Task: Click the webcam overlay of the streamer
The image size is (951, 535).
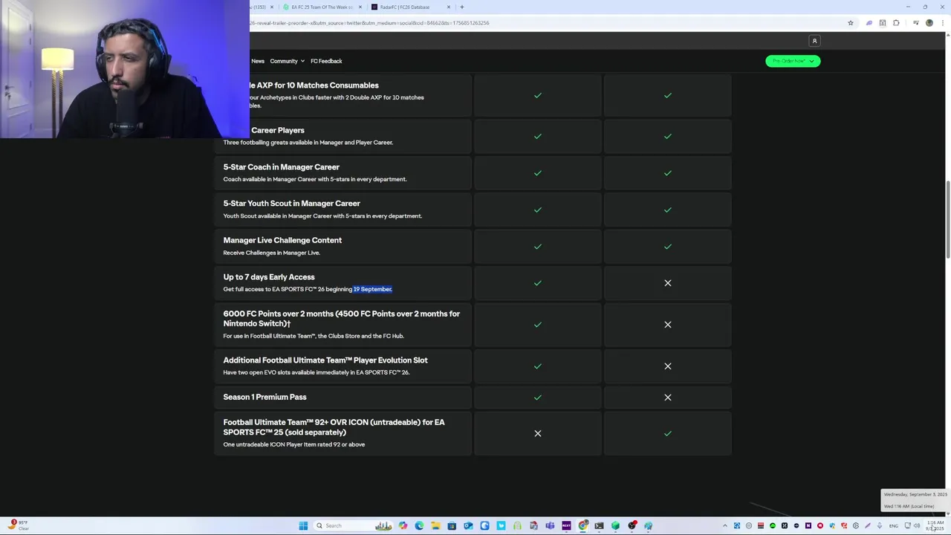Action: click(125, 69)
